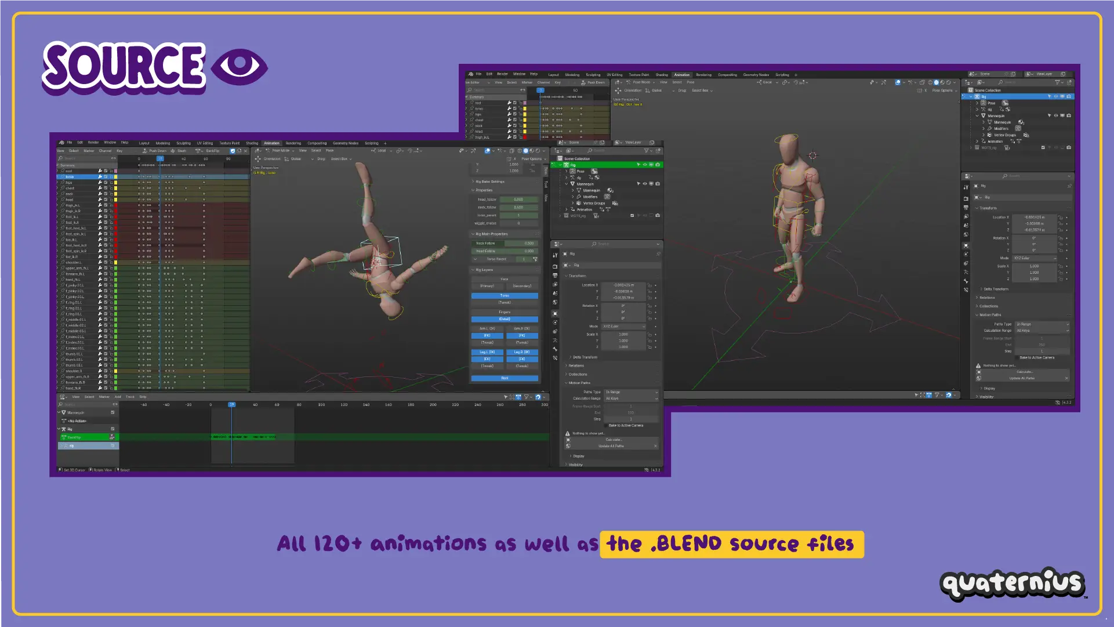The image size is (1114, 627).
Task: Toggle Rig render camera icon in front outliner
Action: [x=658, y=165]
